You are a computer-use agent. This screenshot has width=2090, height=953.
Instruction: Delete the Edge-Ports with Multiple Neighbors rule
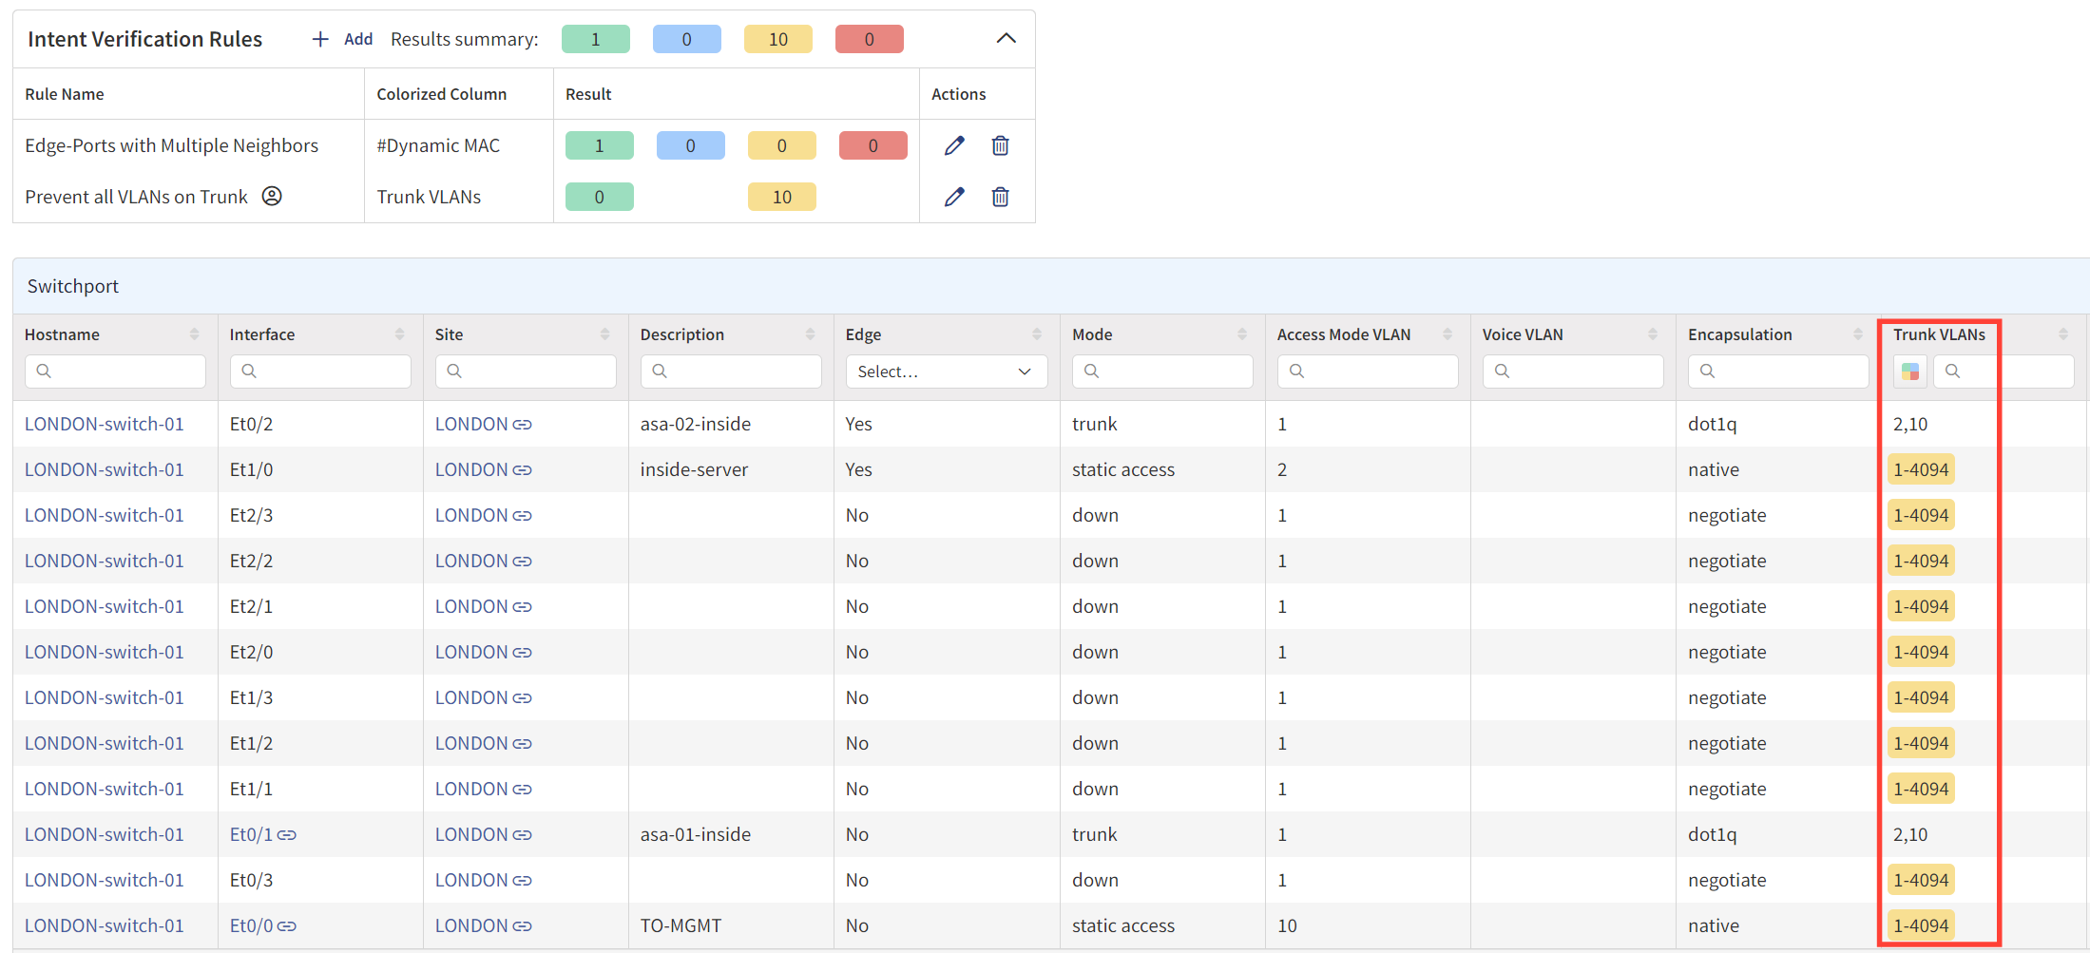(x=1000, y=145)
